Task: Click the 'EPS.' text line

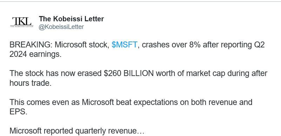Action: 18,112
